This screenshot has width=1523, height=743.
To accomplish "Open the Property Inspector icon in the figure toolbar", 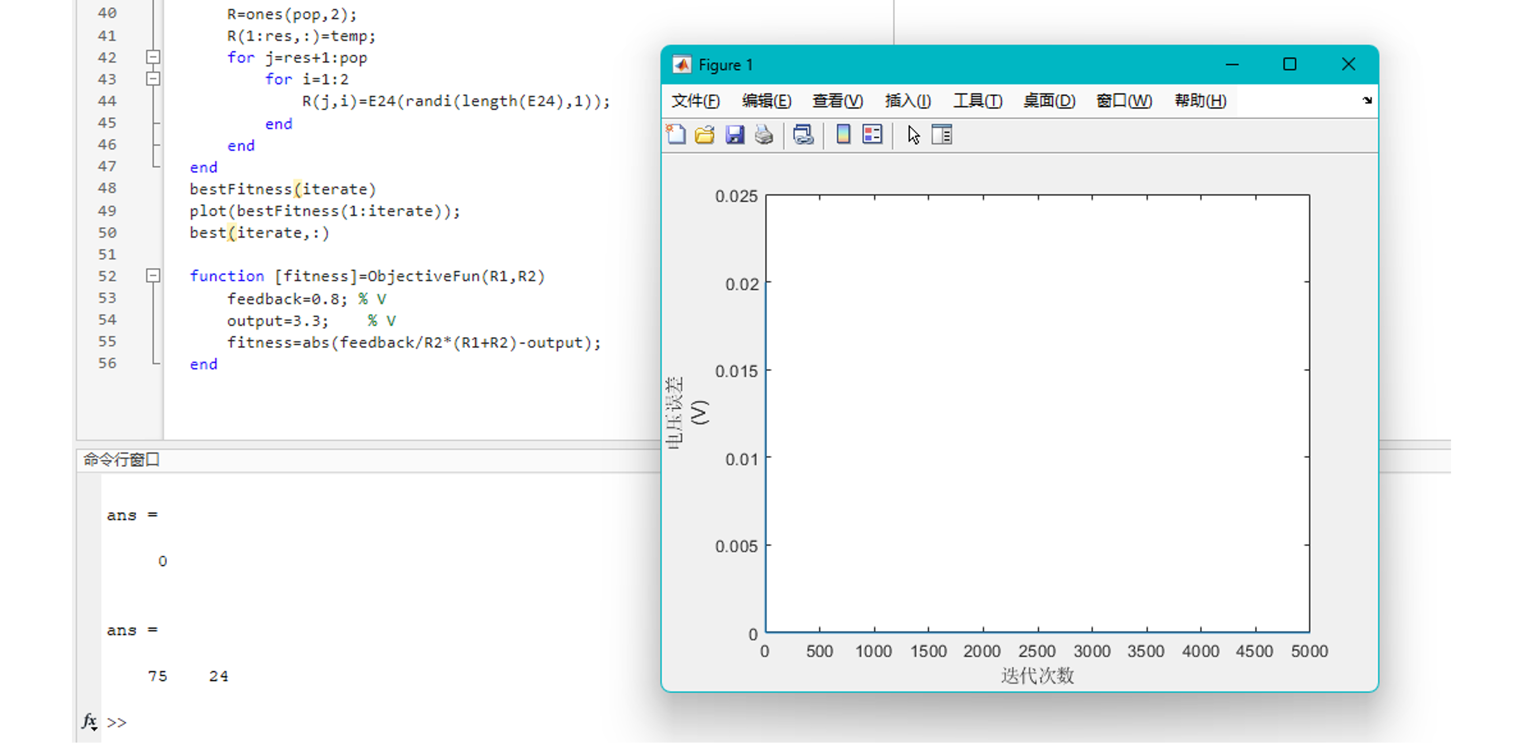I will [942, 135].
